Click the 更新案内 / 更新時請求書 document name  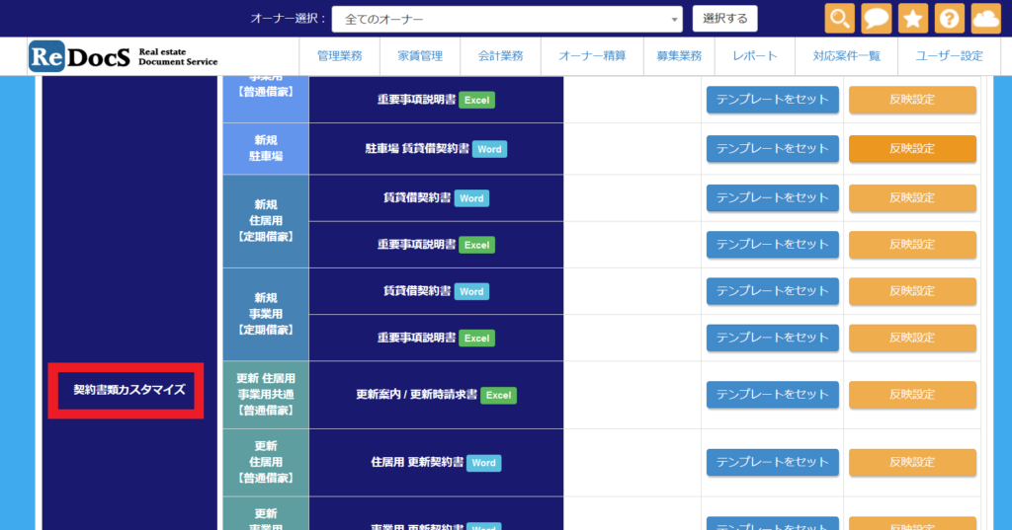coord(416,395)
